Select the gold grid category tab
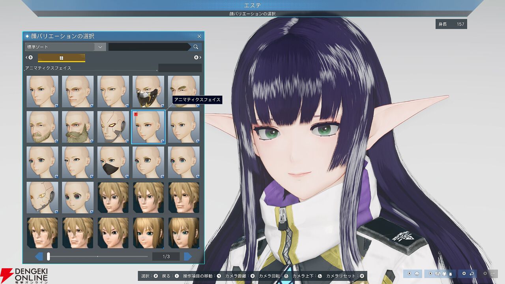Image resolution: width=505 pixels, height=284 pixels. coord(62,58)
